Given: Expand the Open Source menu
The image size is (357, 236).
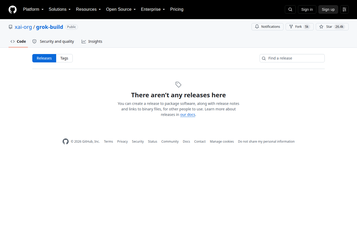Looking at the screenshot, I should coord(121,9).
